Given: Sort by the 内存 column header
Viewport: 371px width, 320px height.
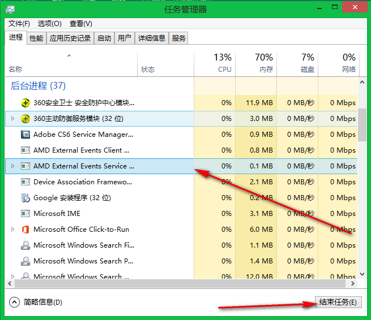Looking at the screenshot, I should point(256,64).
